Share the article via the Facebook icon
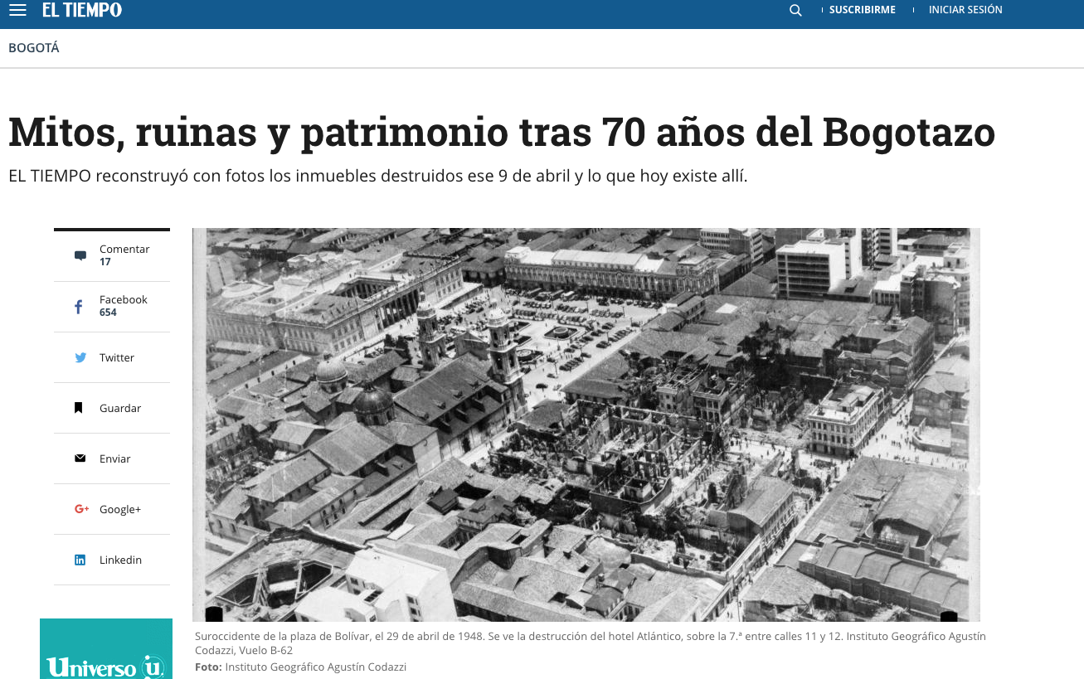Screen dimensions: 1084x679 click(x=78, y=306)
